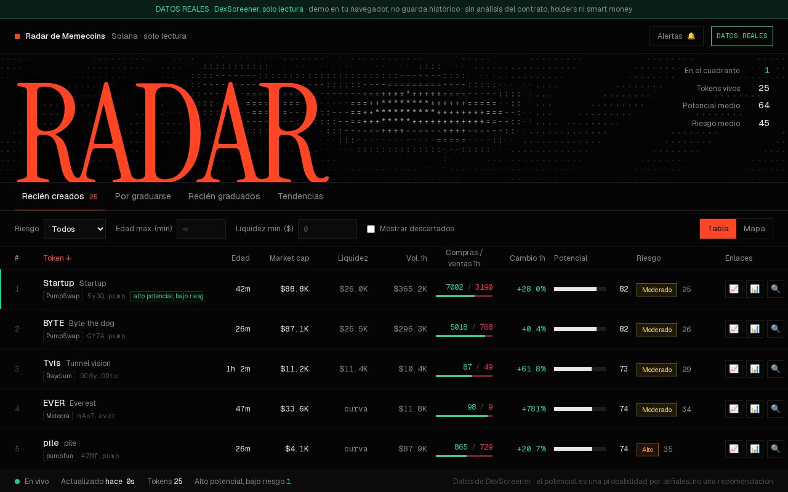
Task: Click the Tvis potential bar
Action: (x=580, y=369)
